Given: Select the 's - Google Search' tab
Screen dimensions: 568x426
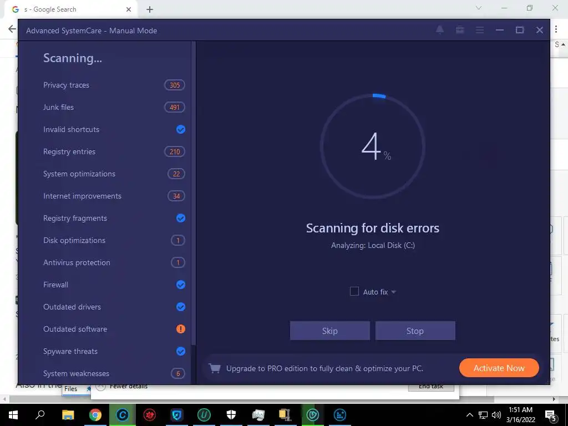Looking at the screenshot, I should point(70,9).
